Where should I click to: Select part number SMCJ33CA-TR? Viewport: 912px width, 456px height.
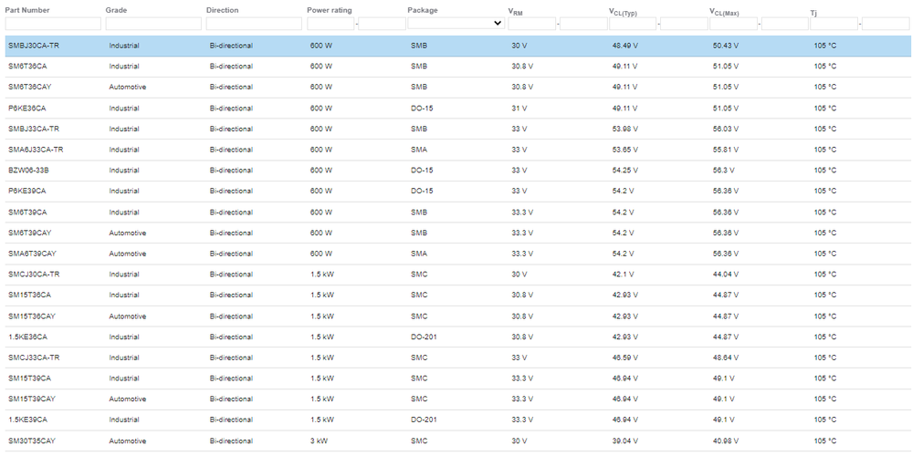click(34, 358)
